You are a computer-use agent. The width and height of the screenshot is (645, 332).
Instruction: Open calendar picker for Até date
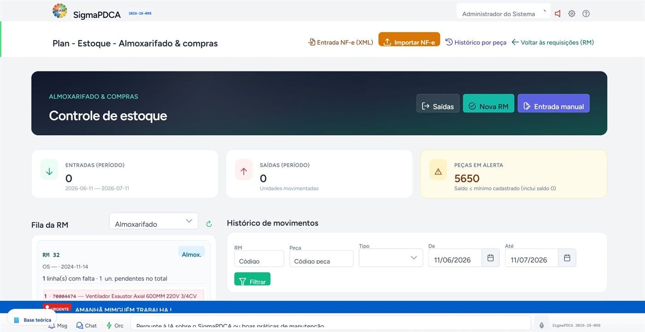[x=567, y=258]
